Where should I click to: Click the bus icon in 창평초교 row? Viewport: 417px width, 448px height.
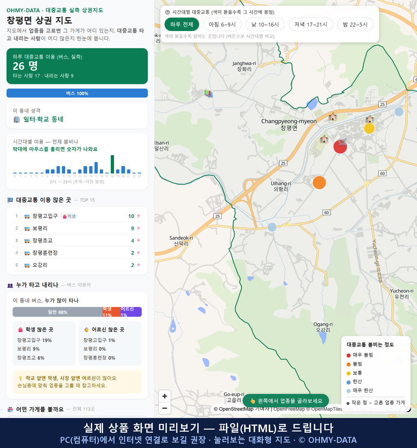coord(27,241)
